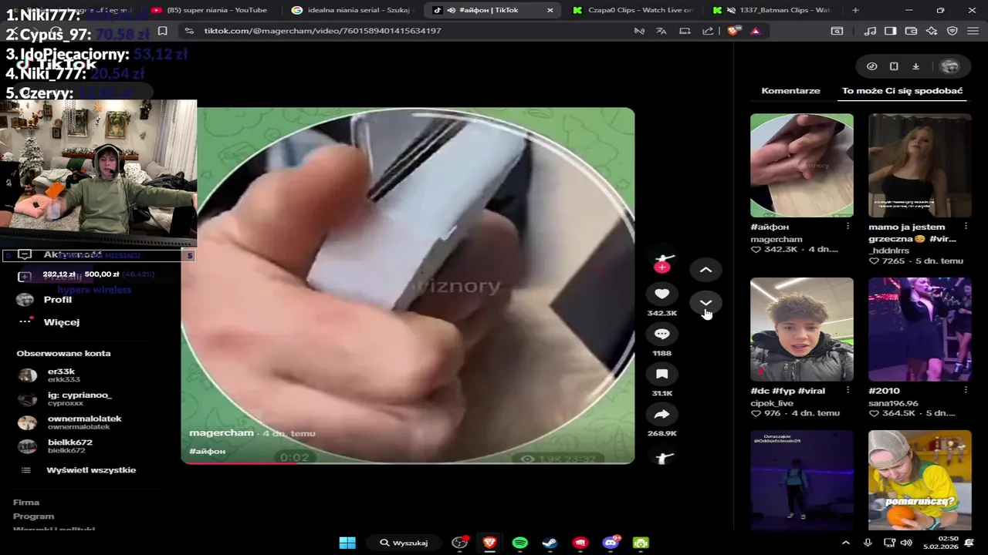Image resolution: width=988 pixels, height=555 pixels.
Task: Click the #айфон hashtag on the video
Action: (207, 451)
